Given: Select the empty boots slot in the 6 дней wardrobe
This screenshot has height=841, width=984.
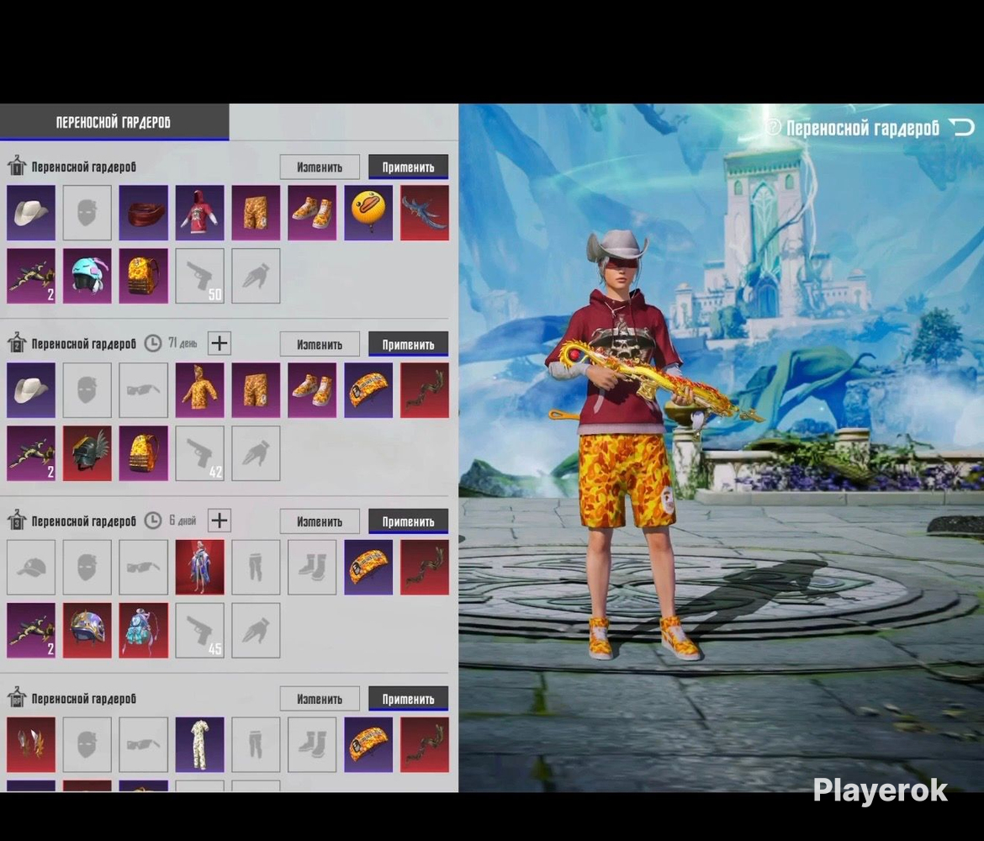Looking at the screenshot, I should coord(312,568).
